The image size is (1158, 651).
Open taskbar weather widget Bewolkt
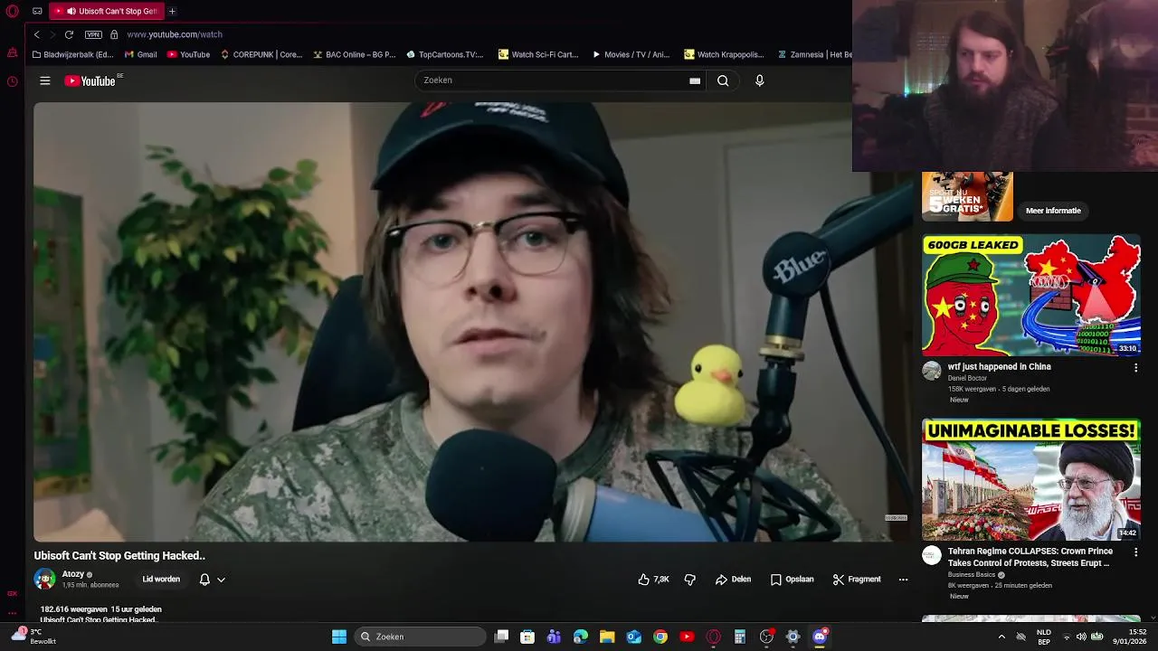(x=33, y=637)
